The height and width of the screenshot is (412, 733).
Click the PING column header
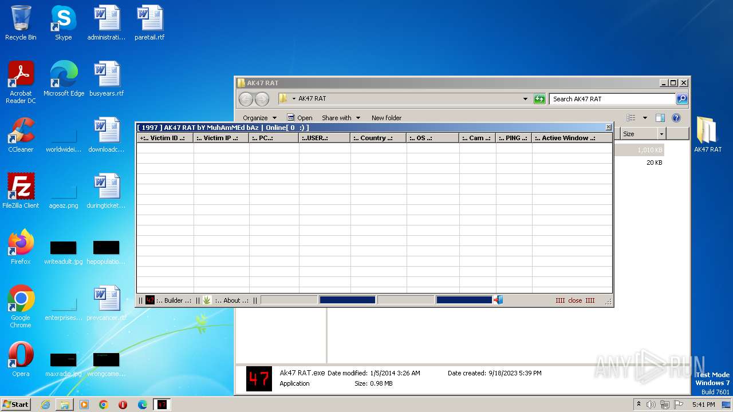(514, 138)
